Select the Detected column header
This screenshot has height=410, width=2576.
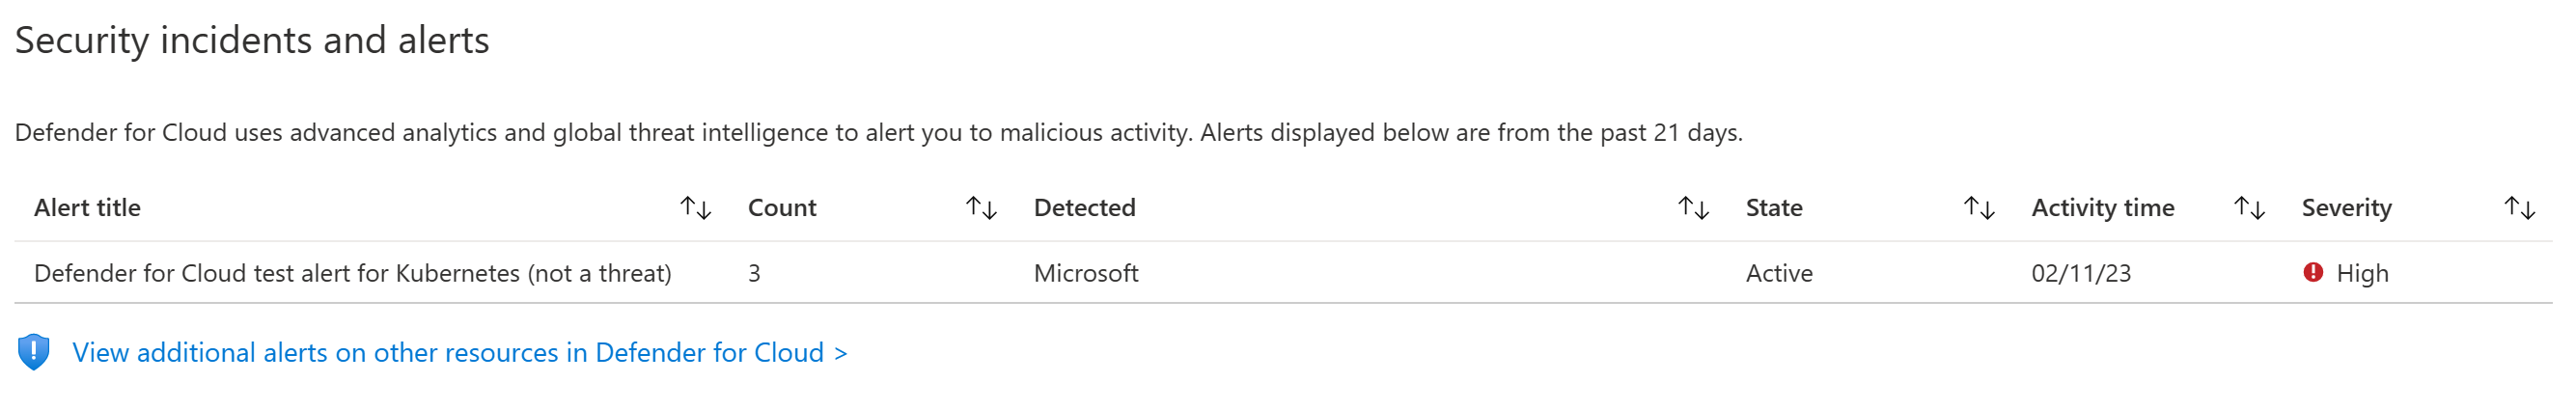1085,208
